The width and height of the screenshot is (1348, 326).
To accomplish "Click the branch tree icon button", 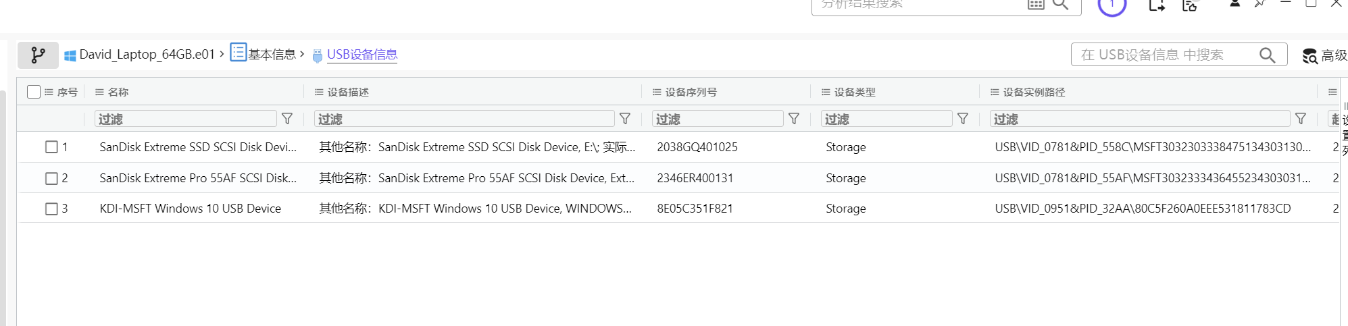I will click(x=38, y=55).
